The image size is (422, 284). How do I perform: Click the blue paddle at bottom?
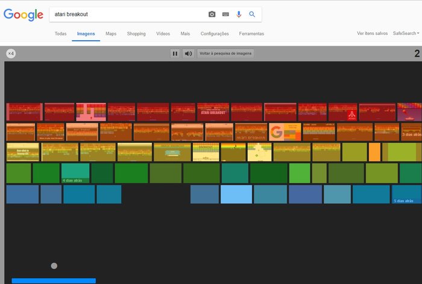[54, 281]
